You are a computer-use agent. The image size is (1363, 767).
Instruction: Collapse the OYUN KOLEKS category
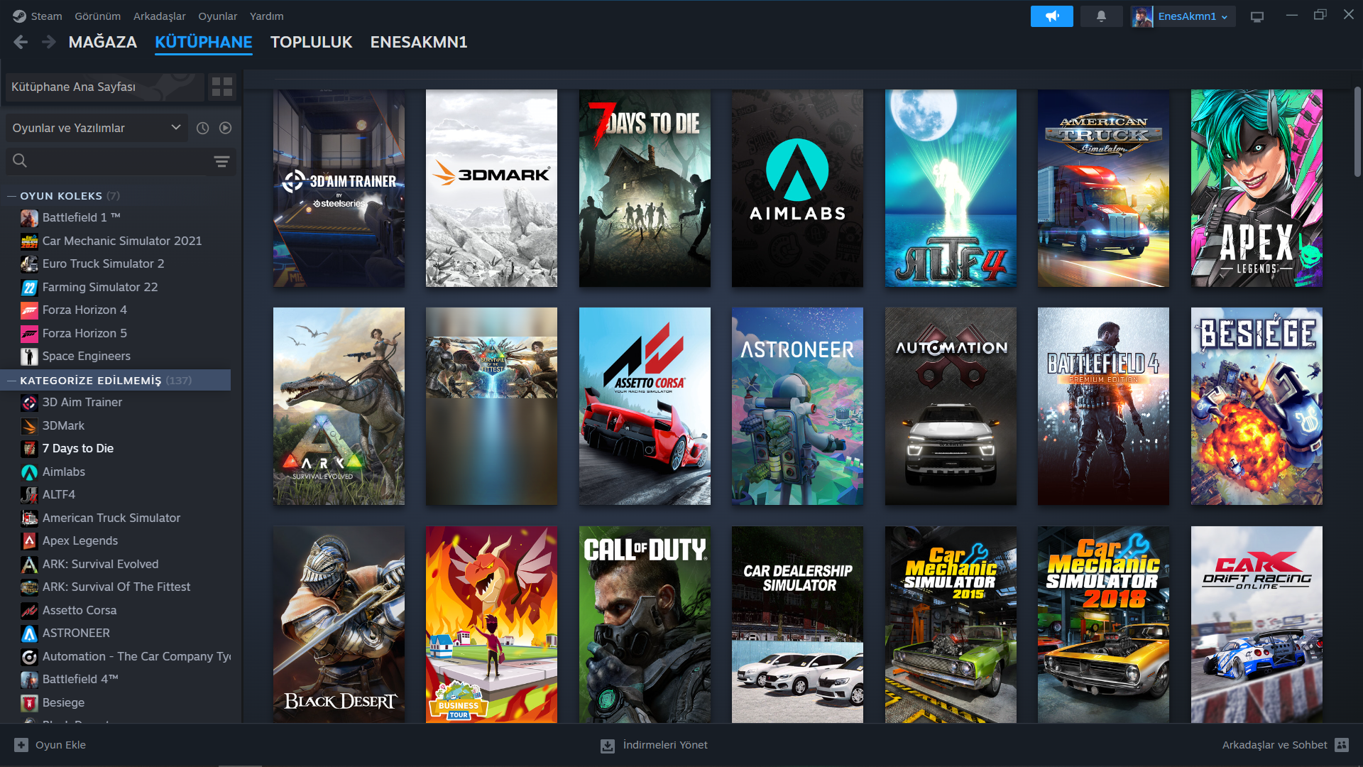click(11, 196)
